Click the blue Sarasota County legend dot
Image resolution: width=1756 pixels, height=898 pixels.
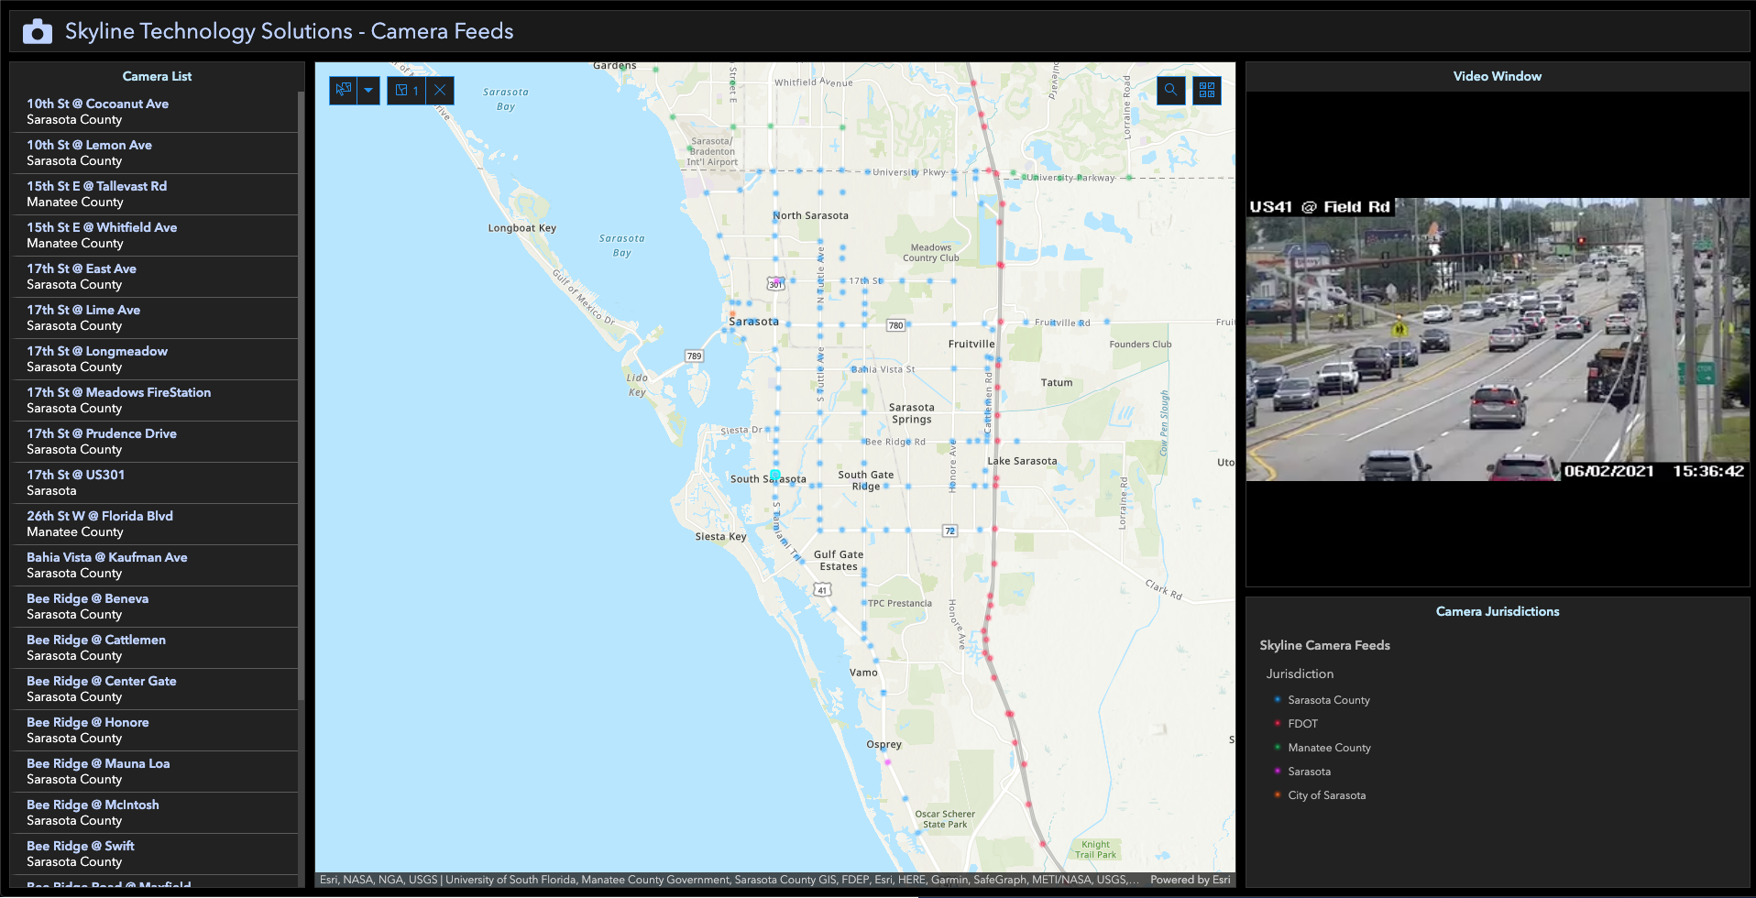[1278, 699]
